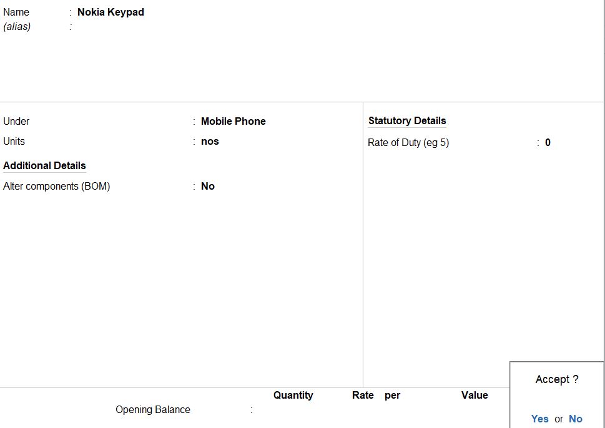This screenshot has width=605, height=428.
Task: Click the Value column header
Action: 475,395
